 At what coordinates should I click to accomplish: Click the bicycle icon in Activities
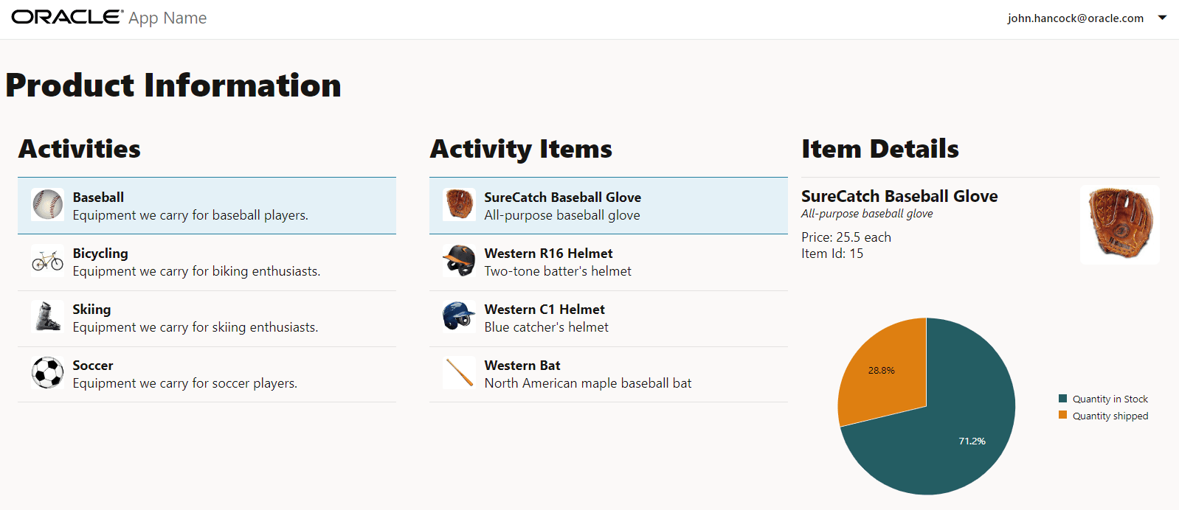(x=47, y=261)
